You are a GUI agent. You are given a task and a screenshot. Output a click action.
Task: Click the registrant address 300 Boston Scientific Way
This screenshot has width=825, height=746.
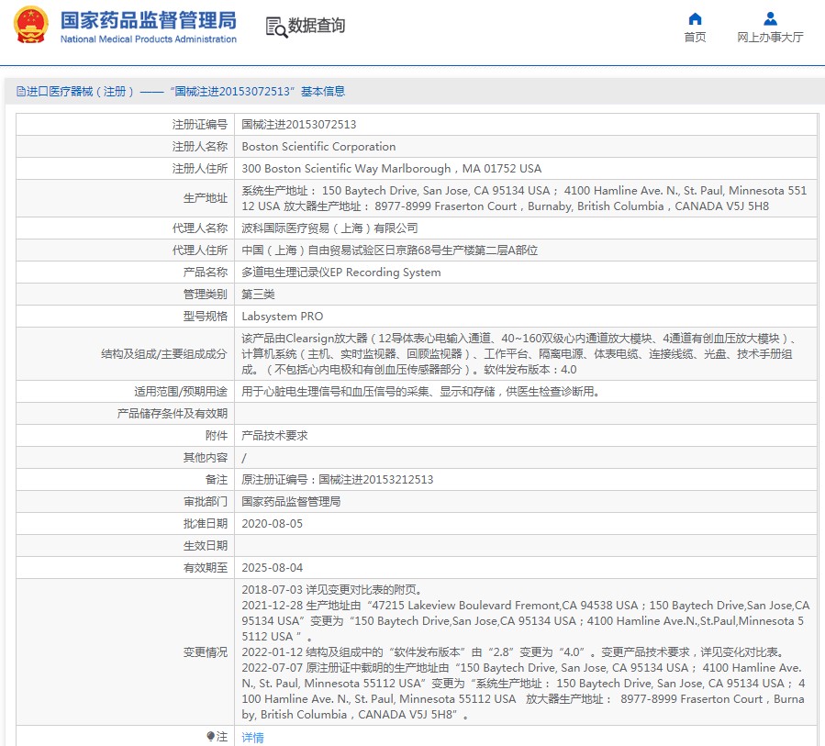coord(392,169)
